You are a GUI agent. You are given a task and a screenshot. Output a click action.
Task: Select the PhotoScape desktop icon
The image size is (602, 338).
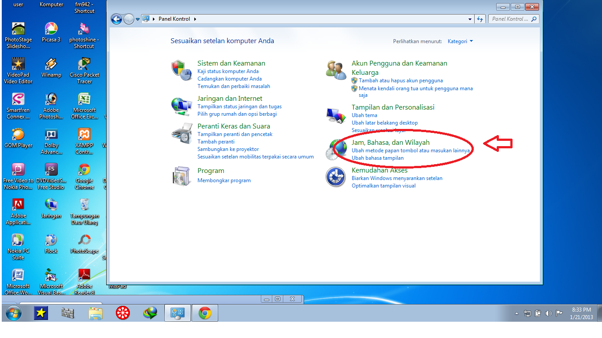pos(85,243)
